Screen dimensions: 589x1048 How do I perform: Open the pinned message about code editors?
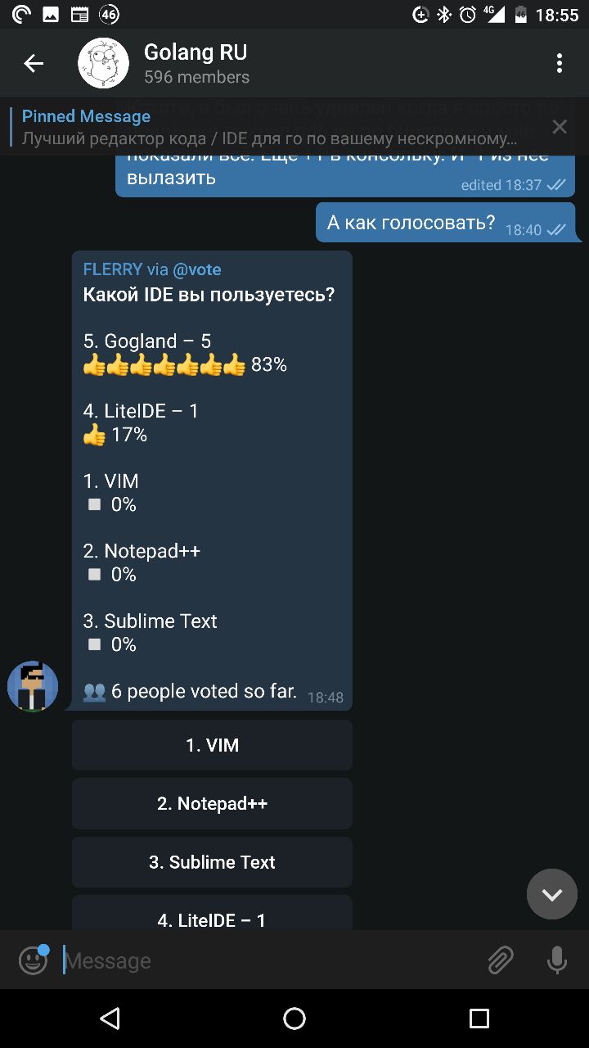(270, 128)
